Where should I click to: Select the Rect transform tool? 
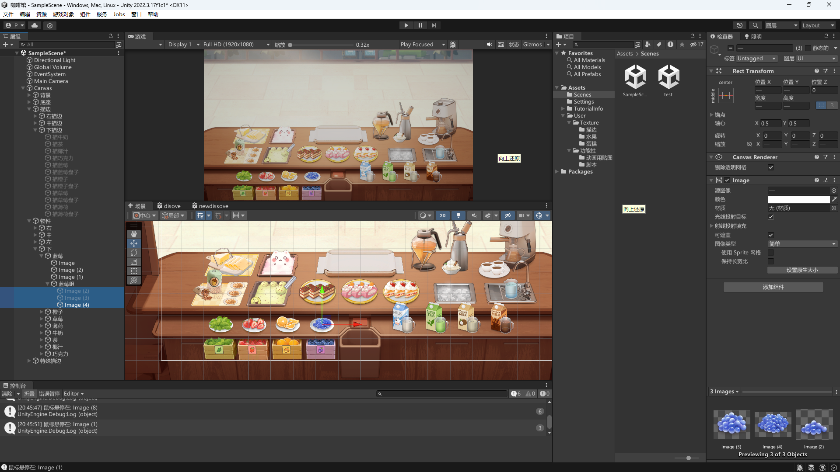(x=134, y=271)
